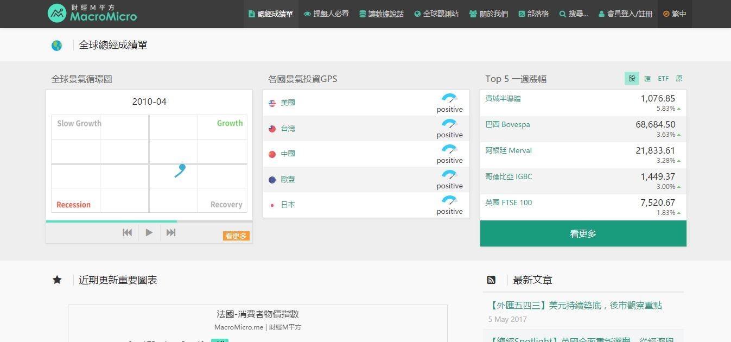Image resolution: width=731 pixels, height=342 pixels.
Task: Skip to next frame in cycle chart
Action: click(171, 232)
